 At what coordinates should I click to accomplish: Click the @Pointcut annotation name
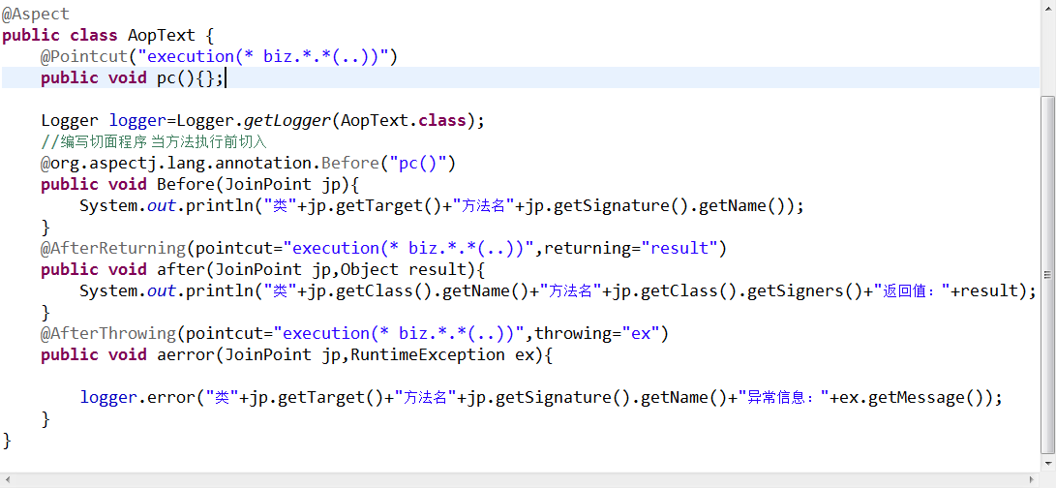click(x=84, y=56)
